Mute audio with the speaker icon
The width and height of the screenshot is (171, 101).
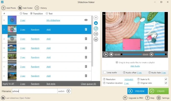point(151,54)
